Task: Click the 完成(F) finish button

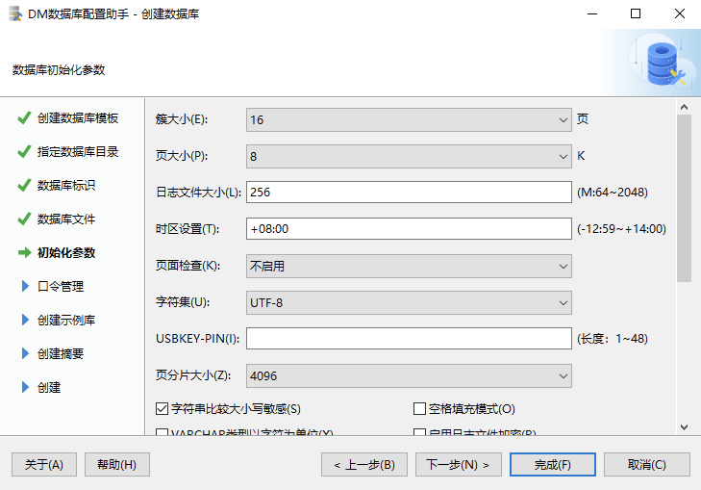Action: (x=553, y=465)
